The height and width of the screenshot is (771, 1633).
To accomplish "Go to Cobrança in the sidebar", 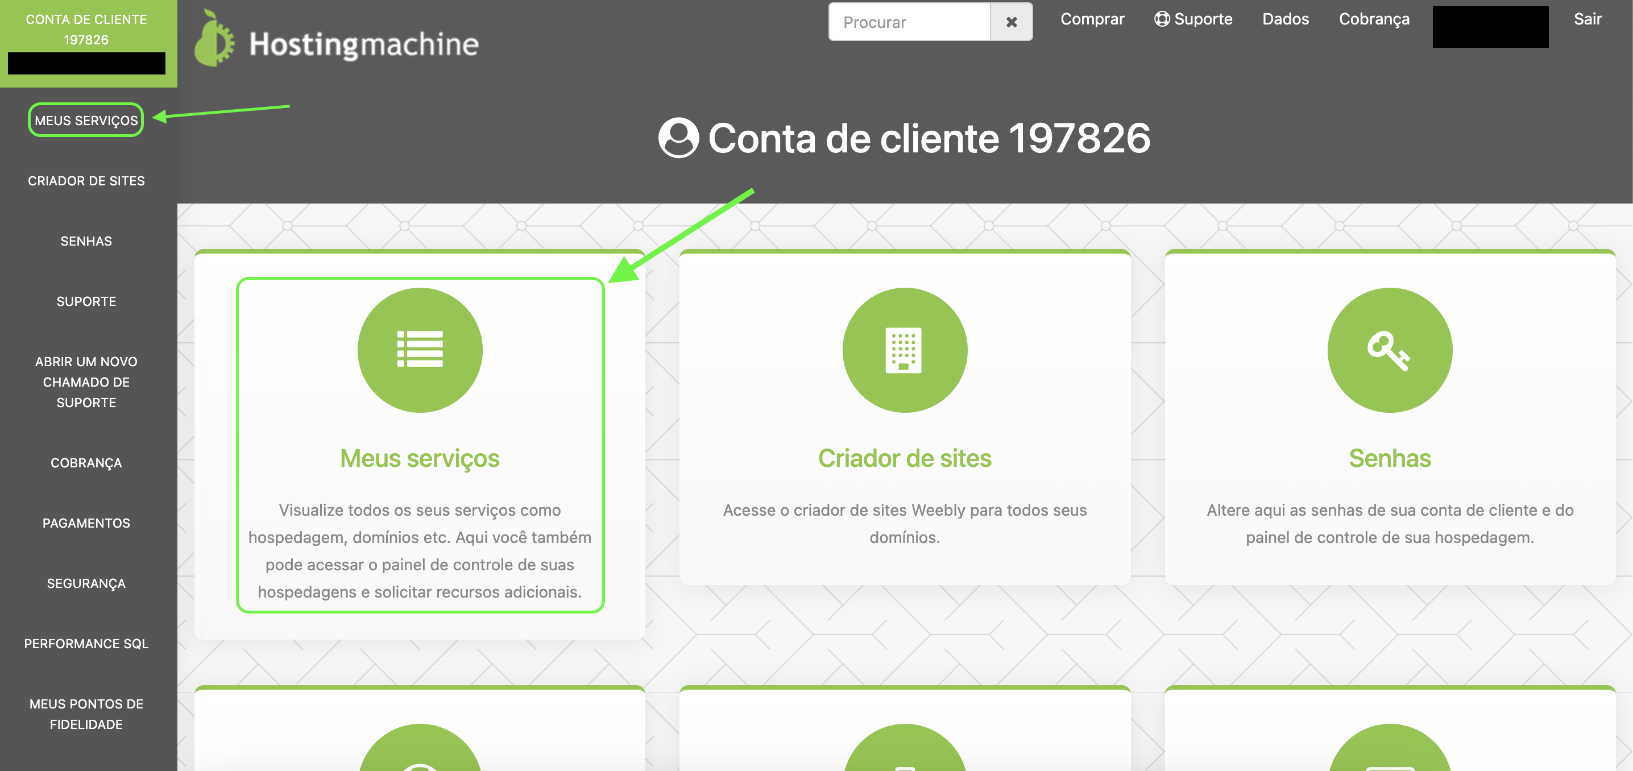I will [x=86, y=463].
